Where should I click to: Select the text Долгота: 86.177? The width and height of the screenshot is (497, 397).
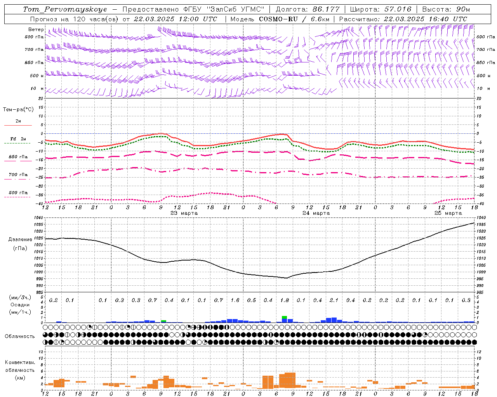click(308, 9)
